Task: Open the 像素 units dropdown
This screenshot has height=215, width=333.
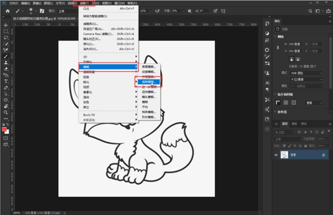Action: [314, 102]
